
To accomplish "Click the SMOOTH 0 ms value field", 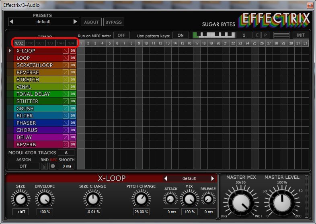I will (x=66, y=166).
